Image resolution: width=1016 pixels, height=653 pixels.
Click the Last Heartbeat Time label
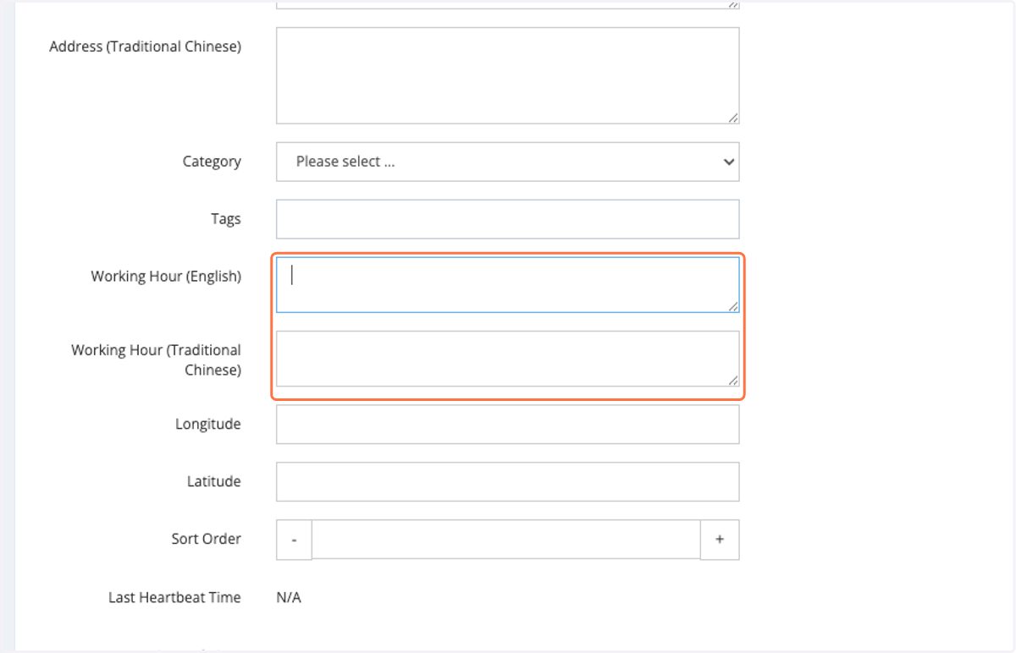pyautogui.click(x=174, y=598)
